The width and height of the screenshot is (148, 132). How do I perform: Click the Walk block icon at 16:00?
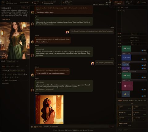coord(125,68)
